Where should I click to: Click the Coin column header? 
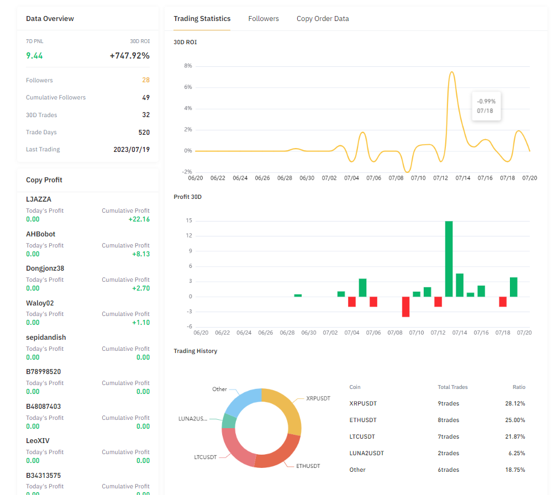355,387
